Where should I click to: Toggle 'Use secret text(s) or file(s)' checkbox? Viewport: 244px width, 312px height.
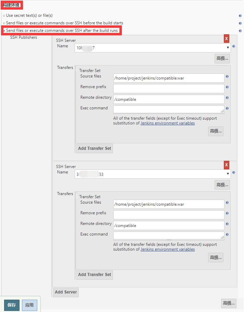pos(4,16)
